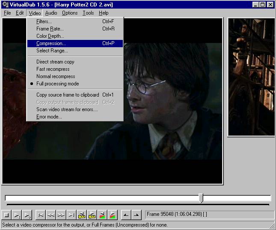Viewport: 276px width, 230px height.
Task: Choose Filters from the Video menu
Action: point(44,21)
